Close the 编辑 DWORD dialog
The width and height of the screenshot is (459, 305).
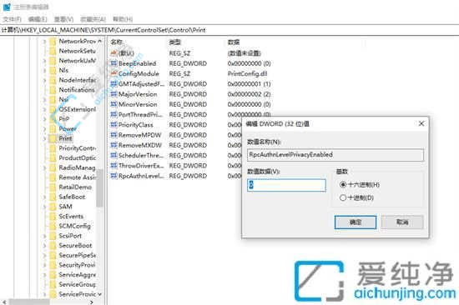coord(421,123)
